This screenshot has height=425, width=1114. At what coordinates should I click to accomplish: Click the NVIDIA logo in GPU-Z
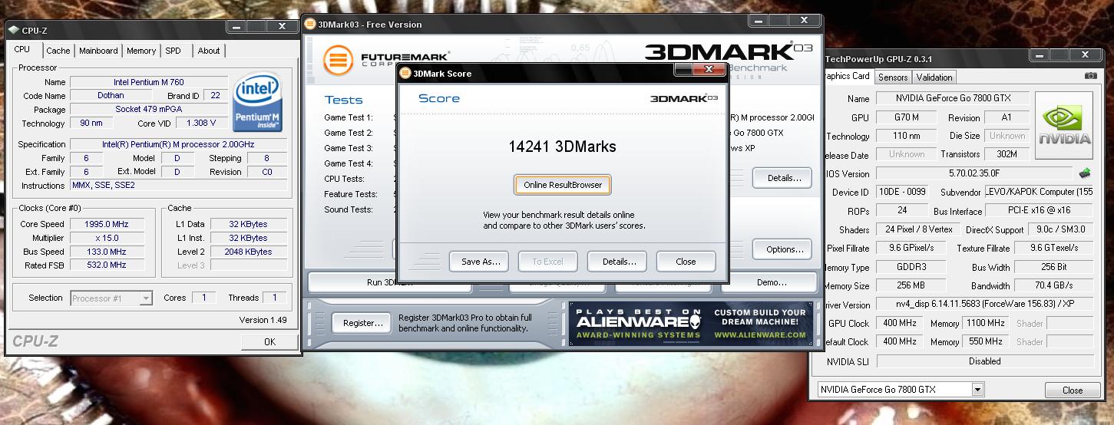click(1064, 126)
